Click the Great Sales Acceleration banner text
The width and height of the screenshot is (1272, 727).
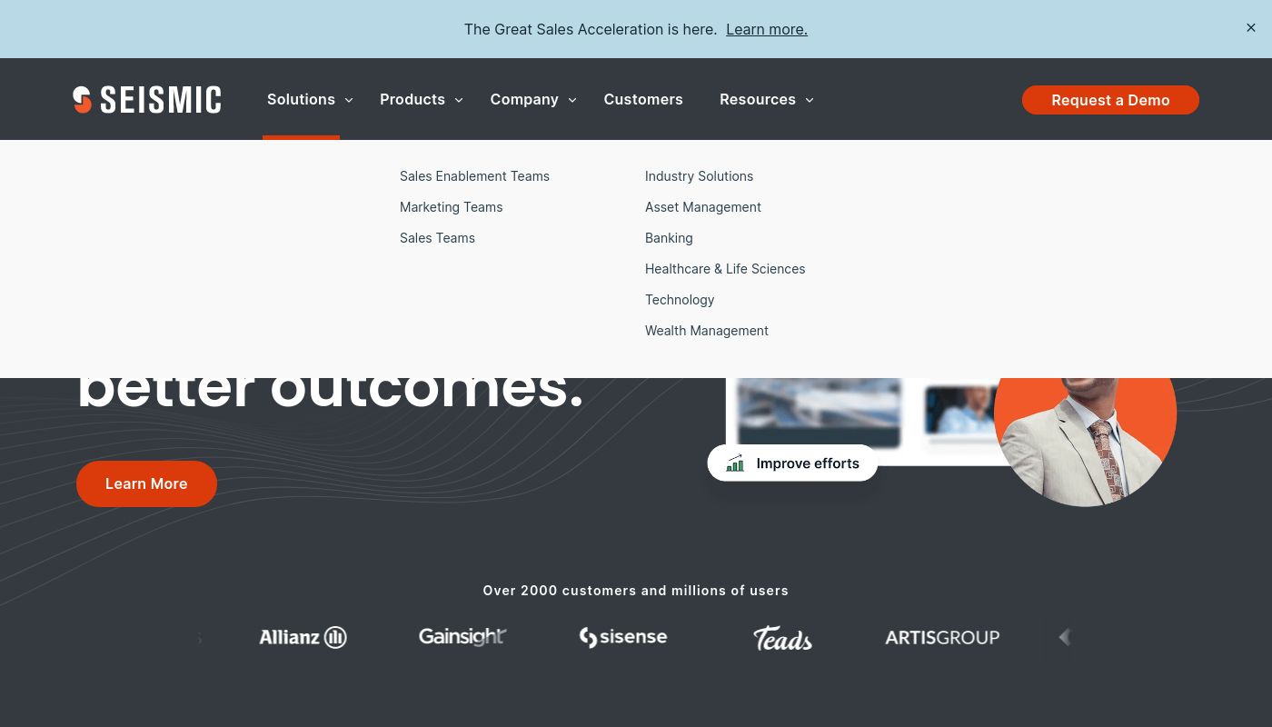point(591,29)
